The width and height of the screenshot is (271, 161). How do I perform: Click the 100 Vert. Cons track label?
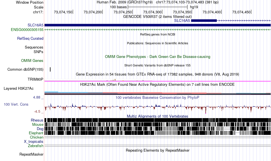[16, 104]
